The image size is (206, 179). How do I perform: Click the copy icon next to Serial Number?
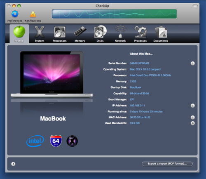point(193,64)
